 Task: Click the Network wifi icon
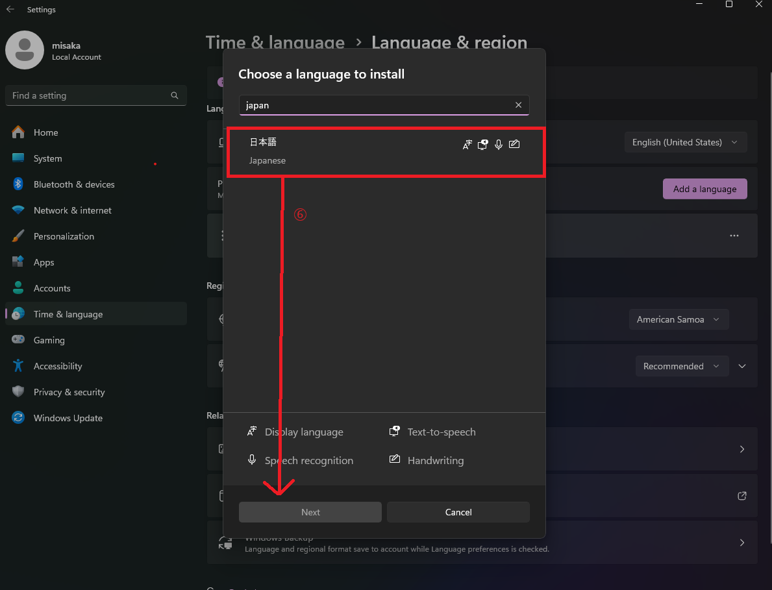[x=18, y=210]
